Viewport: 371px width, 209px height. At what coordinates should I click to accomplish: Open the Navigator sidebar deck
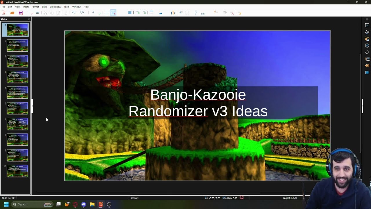click(367, 46)
